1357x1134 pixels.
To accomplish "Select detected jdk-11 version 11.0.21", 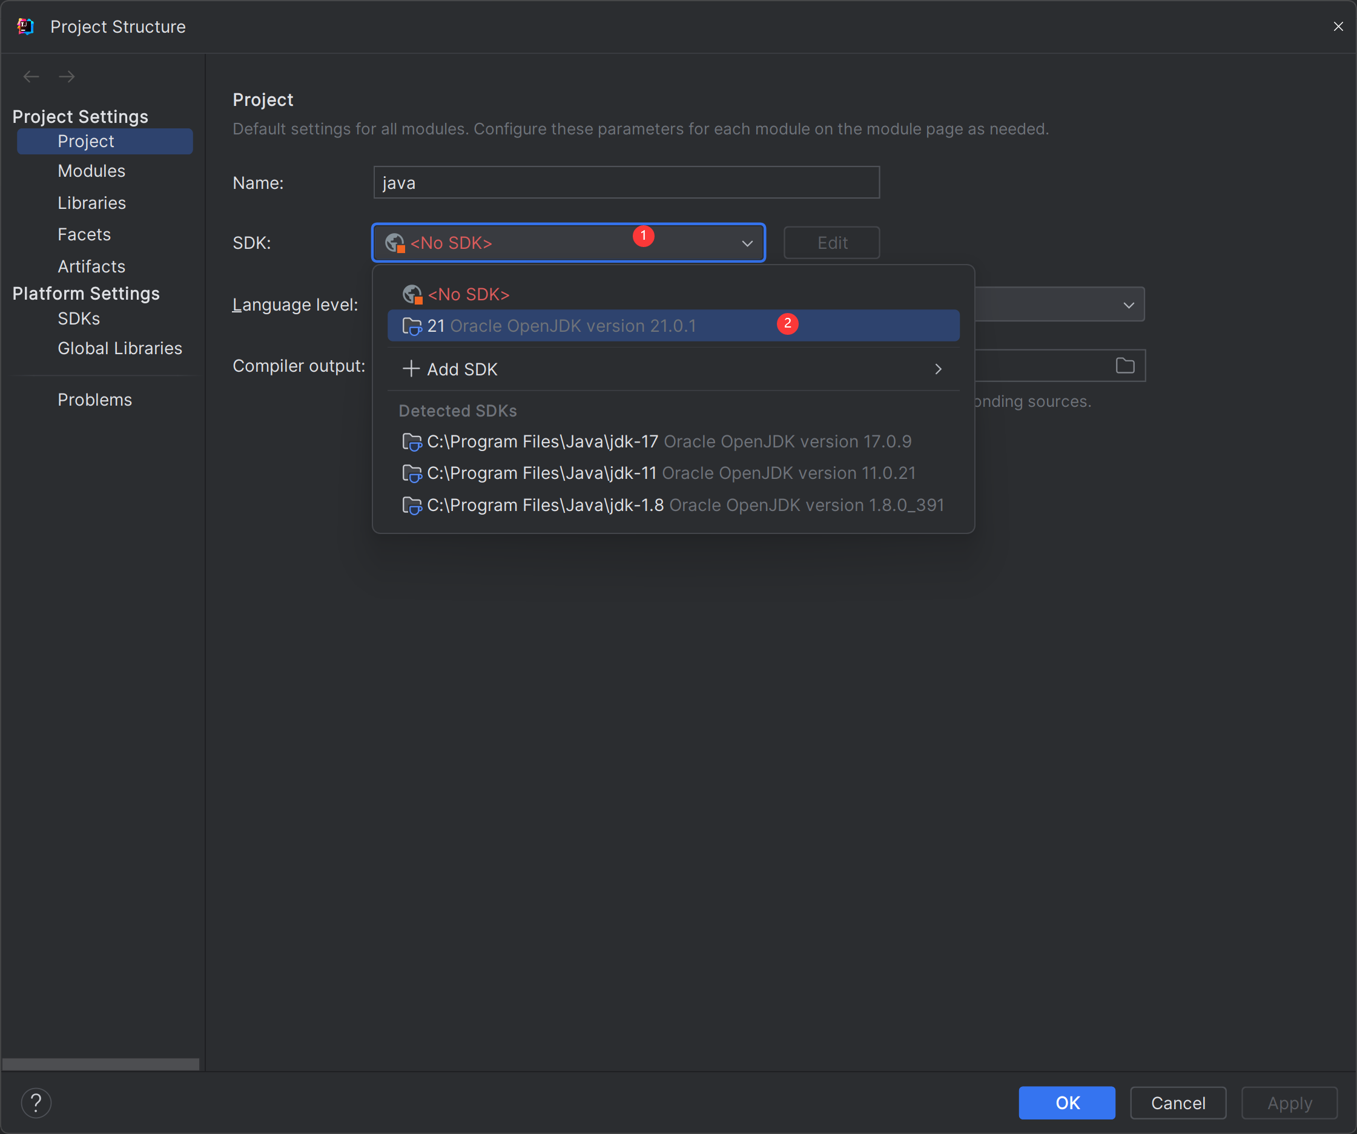I will pyautogui.click(x=673, y=473).
